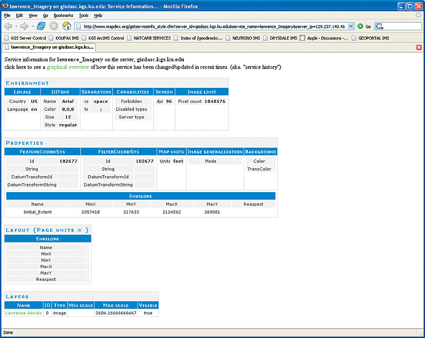Click the MaxY value 269081
Screen dimensions: 425x338
pyautogui.click(x=212, y=212)
